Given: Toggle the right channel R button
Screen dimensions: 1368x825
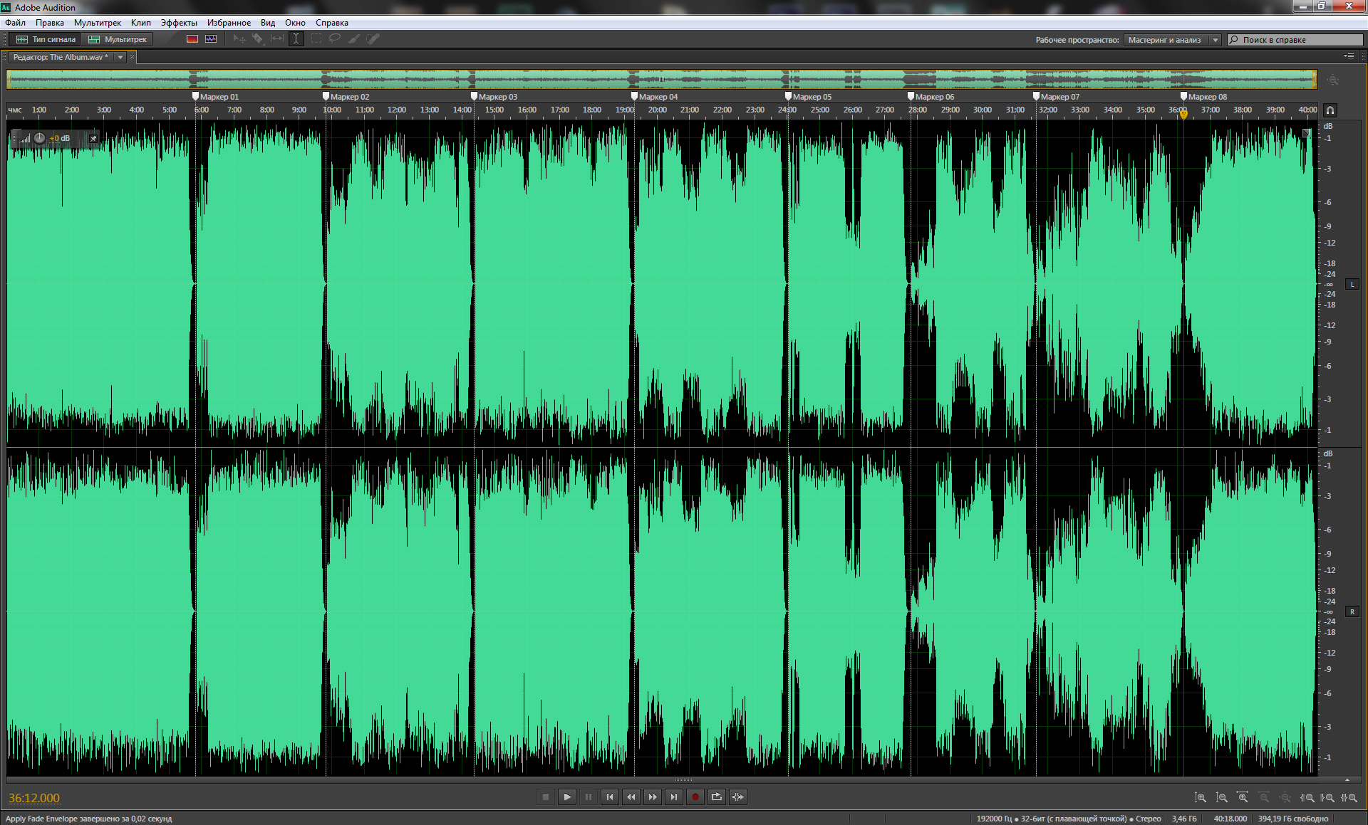Looking at the screenshot, I should [x=1352, y=611].
